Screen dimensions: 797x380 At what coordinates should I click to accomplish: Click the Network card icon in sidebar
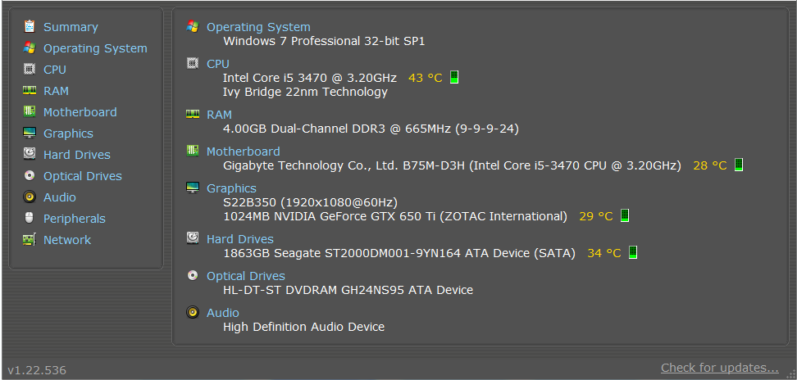click(30, 239)
